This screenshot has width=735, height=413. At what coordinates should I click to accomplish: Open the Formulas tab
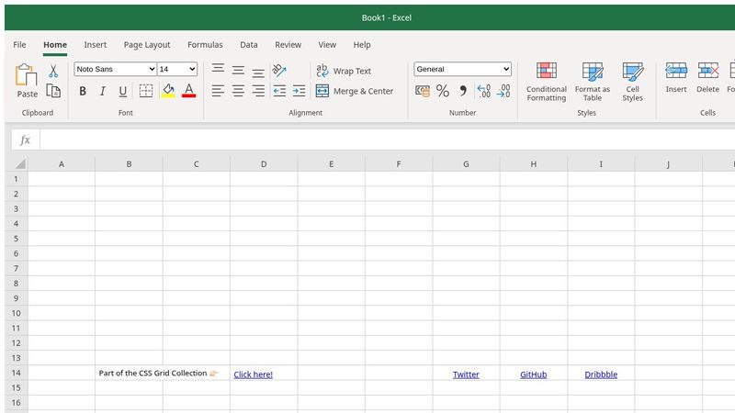click(x=205, y=44)
